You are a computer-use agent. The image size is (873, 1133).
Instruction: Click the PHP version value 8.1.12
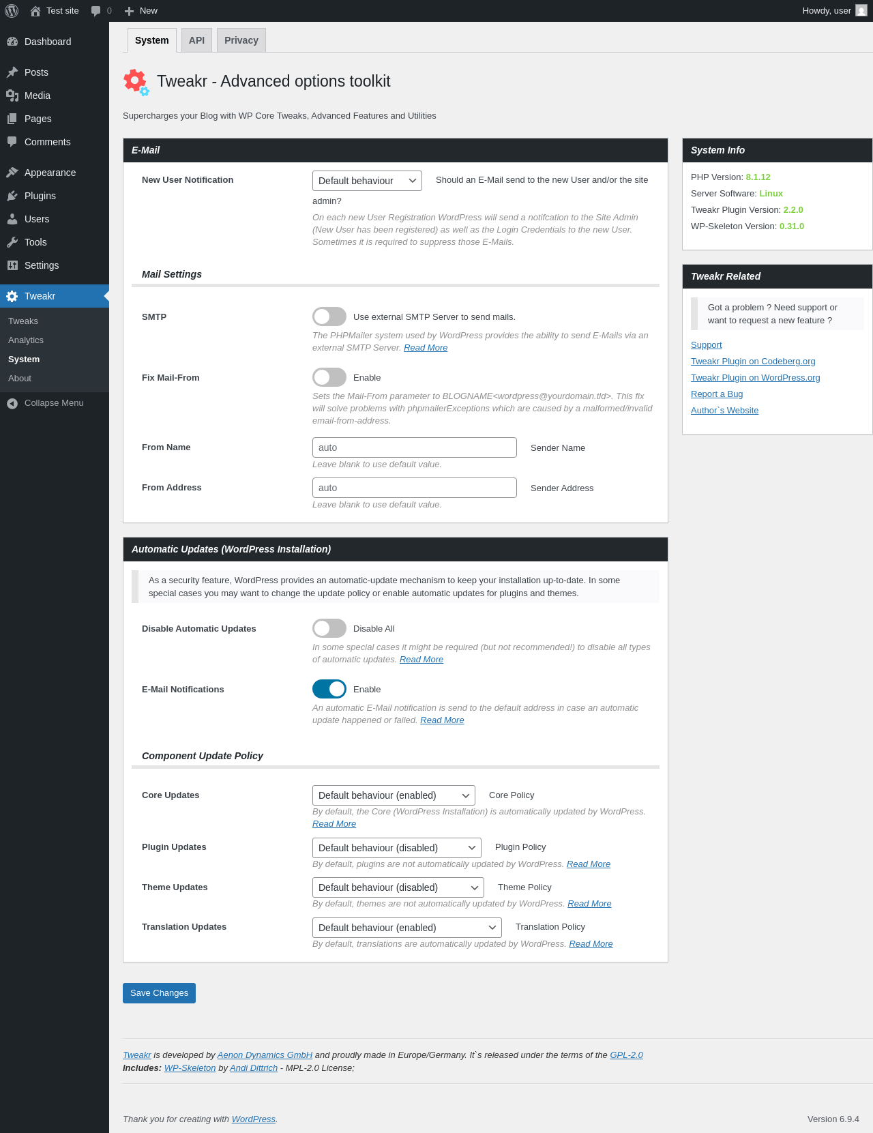click(x=758, y=177)
